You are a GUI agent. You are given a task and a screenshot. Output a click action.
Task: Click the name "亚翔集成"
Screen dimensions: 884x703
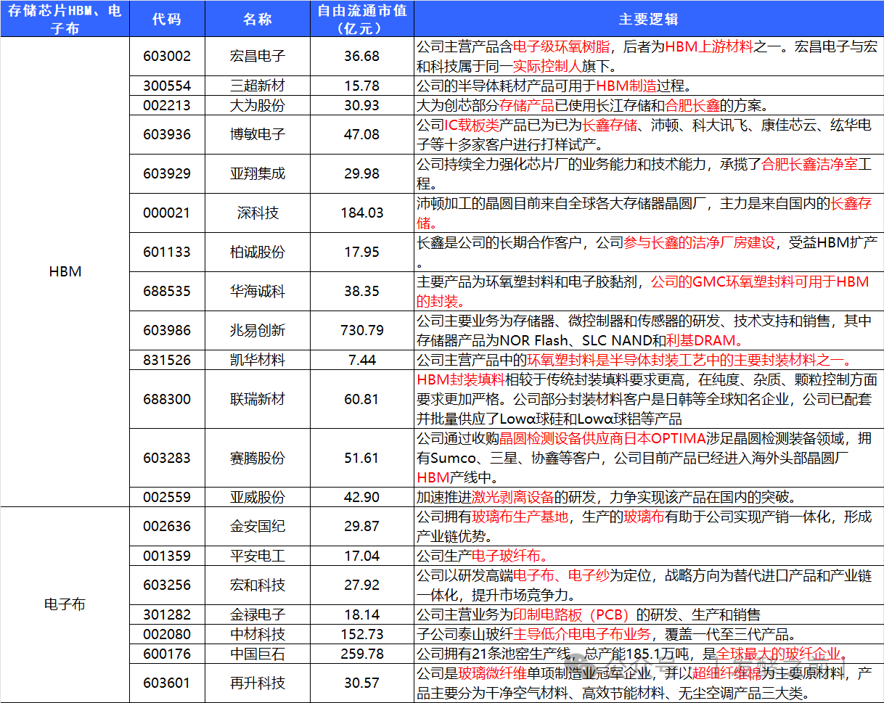point(258,173)
